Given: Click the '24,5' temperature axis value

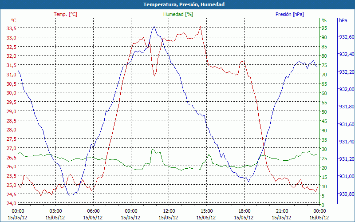Looking at the screenshot, I should (x=12, y=194).
